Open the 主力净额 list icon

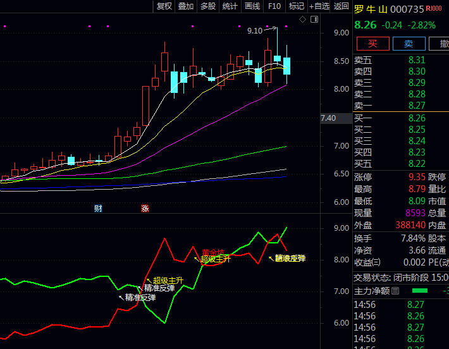click(395, 291)
